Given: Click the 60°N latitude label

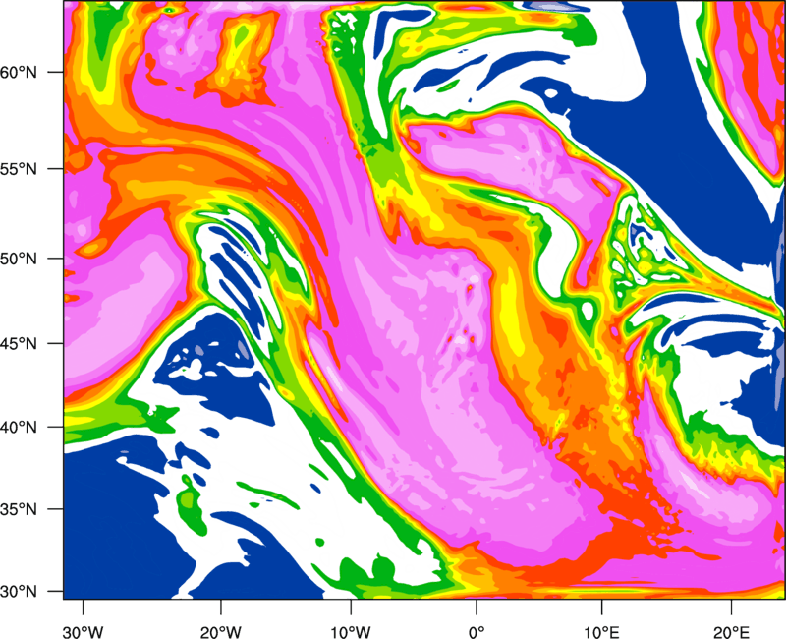Looking at the screenshot, I should tap(19, 72).
